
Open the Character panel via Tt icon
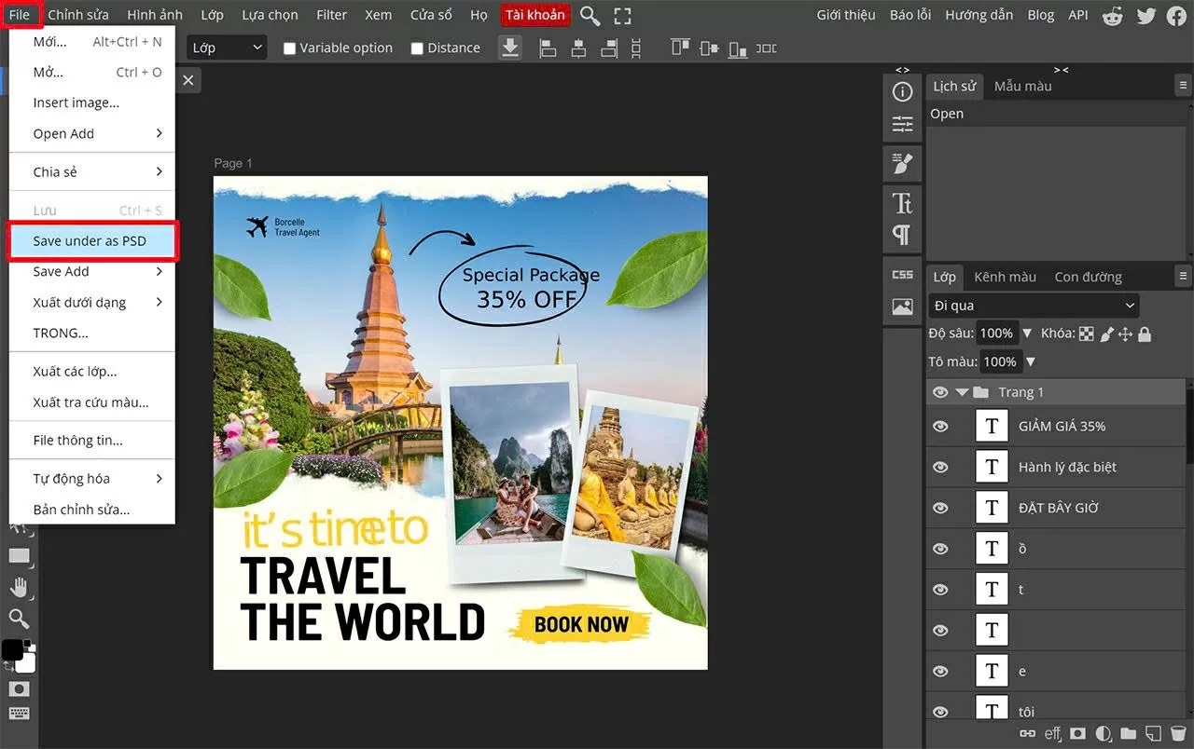[902, 201]
